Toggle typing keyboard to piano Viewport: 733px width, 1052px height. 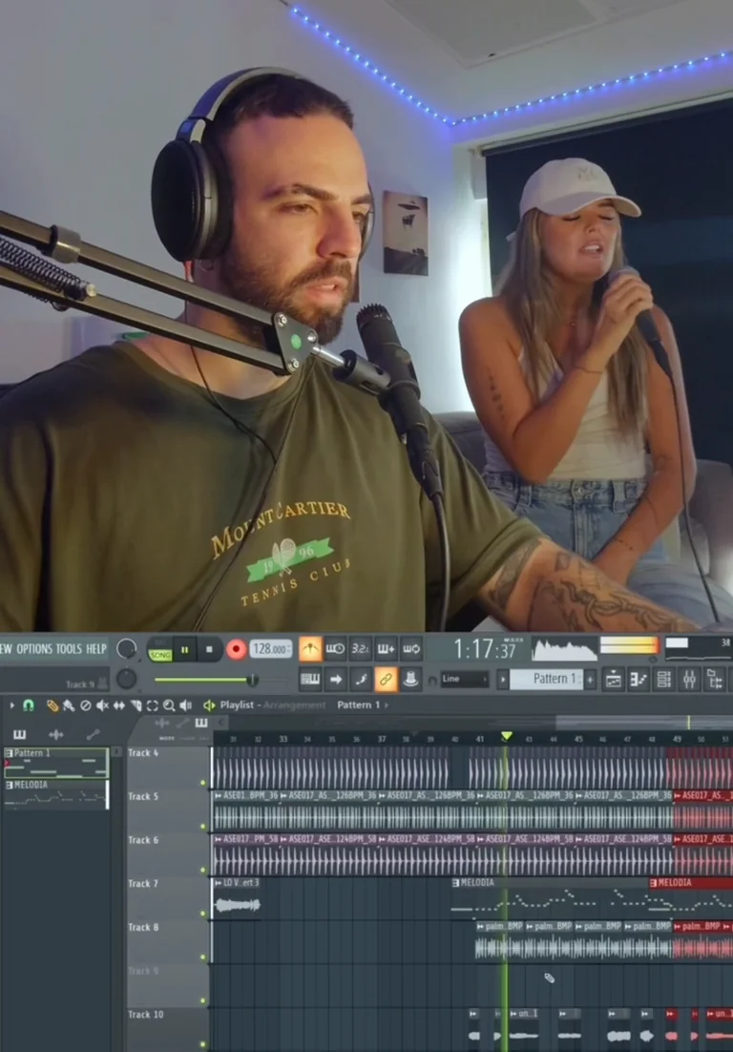pyautogui.click(x=310, y=680)
